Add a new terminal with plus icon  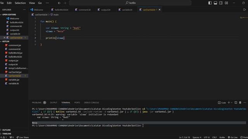pyautogui.click(x=229, y=103)
